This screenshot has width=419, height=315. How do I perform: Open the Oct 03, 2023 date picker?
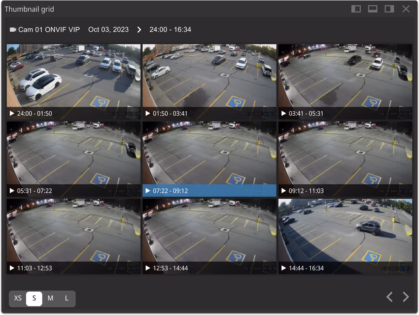pos(108,29)
